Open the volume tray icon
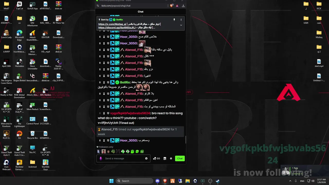The width and height of the screenshot is (329, 185). pos(313,181)
